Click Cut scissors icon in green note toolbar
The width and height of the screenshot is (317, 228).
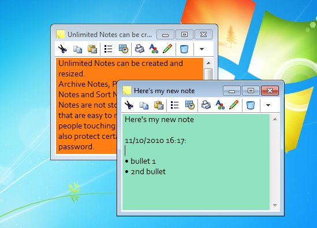[129, 105]
